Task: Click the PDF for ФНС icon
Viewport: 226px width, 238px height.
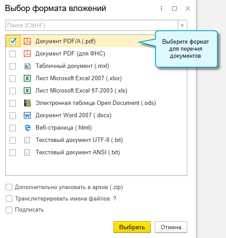Action: click(x=27, y=54)
